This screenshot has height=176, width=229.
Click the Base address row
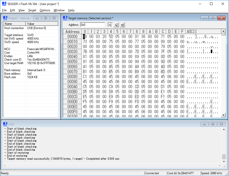31,74
